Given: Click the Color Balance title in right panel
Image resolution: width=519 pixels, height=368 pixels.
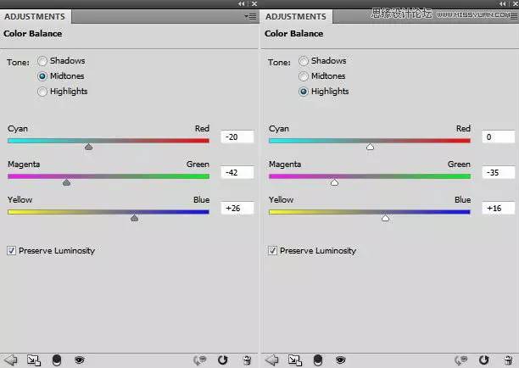Looking at the screenshot, I should (294, 34).
